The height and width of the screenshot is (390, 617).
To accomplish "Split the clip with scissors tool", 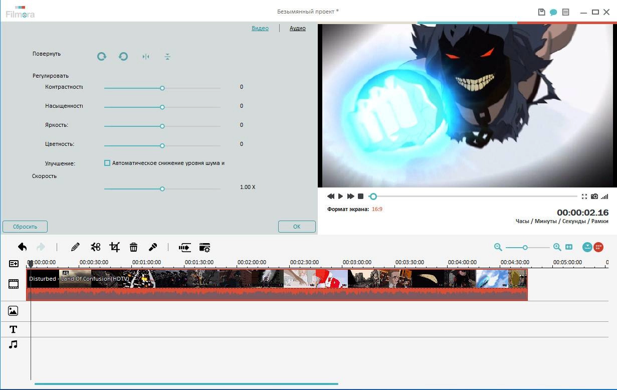I will coord(95,247).
